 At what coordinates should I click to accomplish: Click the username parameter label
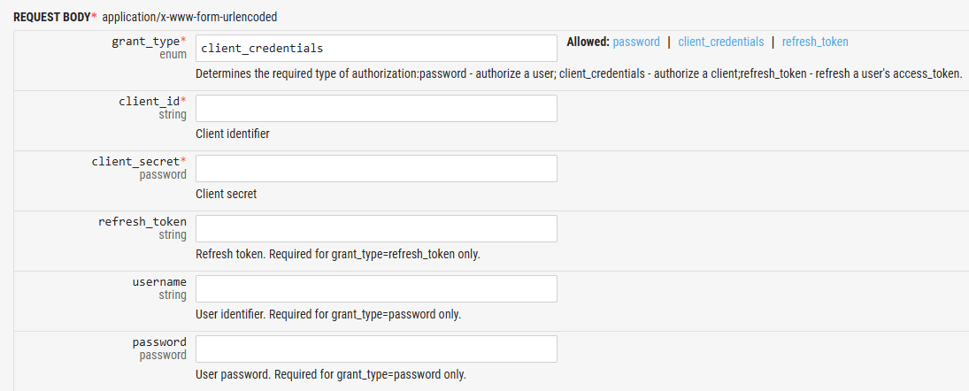159,282
